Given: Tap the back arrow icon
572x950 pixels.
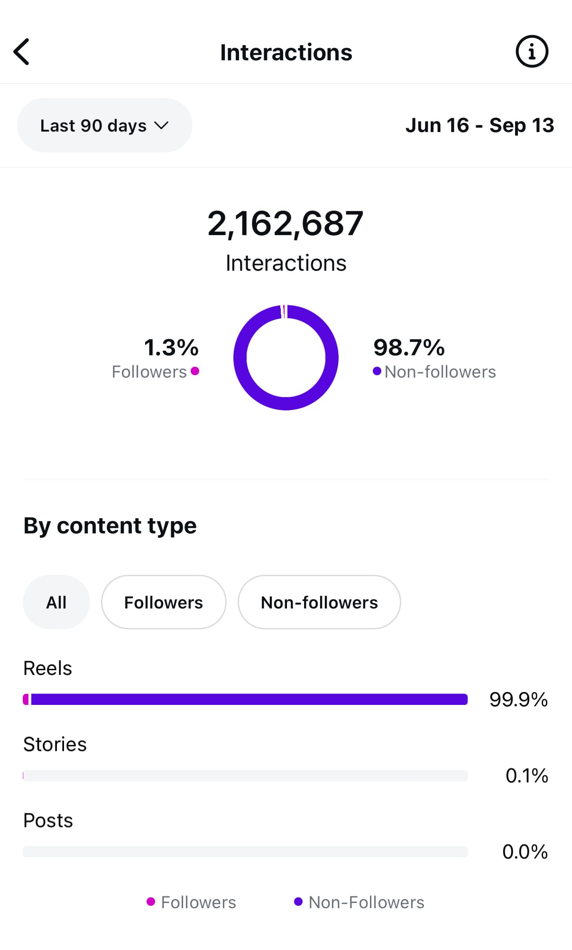Looking at the screenshot, I should (22, 52).
